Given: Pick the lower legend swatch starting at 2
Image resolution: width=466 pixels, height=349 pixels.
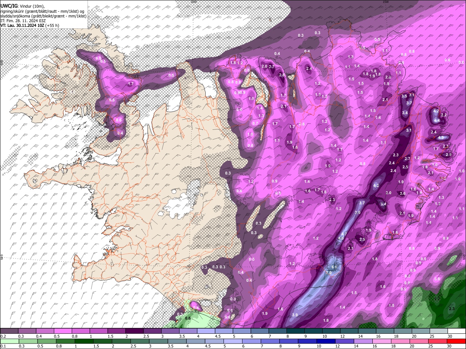Looking at the screenshot, I should (122, 341).
